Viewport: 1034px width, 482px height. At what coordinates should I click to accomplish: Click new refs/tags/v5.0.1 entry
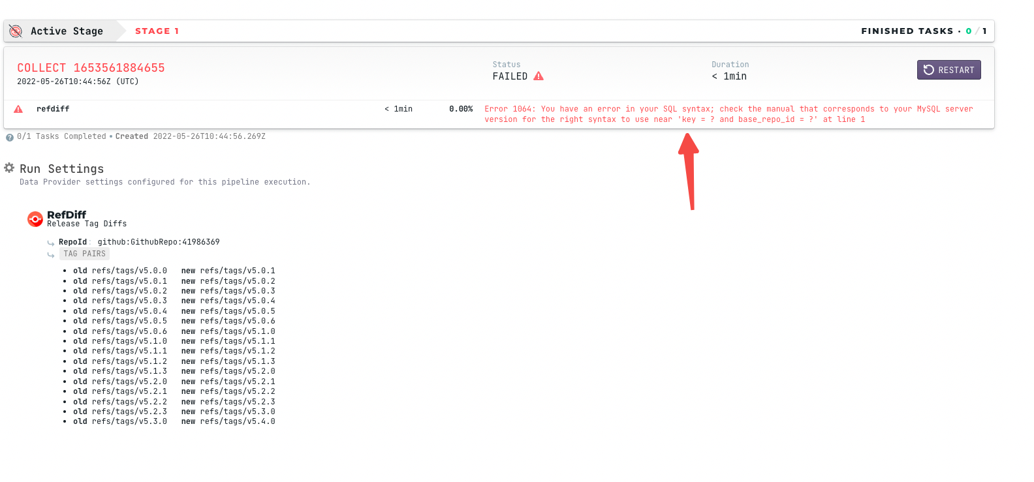[228, 271]
